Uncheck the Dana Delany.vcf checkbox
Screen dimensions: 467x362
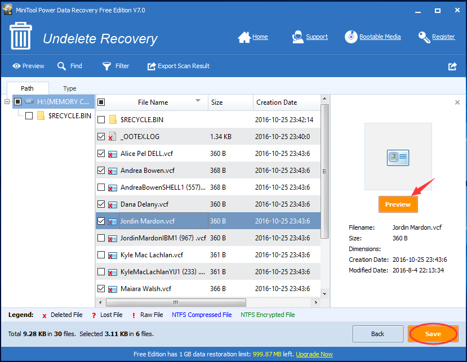pyautogui.click(x=101, y=204)
